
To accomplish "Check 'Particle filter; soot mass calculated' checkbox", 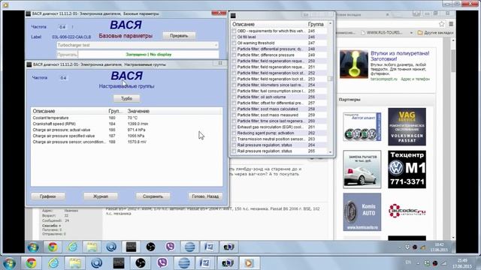I will coord(234,109).
